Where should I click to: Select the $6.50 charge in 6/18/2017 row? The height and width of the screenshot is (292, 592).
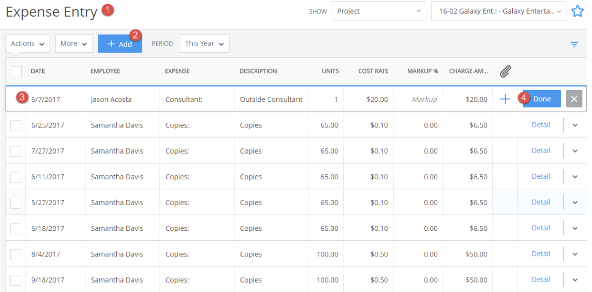click(x=478, y=228)
